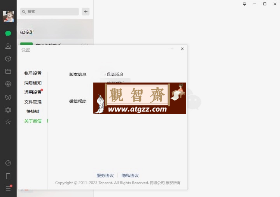Viewport: 280px width, 197px height.
Task: Close the main WeChat window
Action: tap(275, 4)
